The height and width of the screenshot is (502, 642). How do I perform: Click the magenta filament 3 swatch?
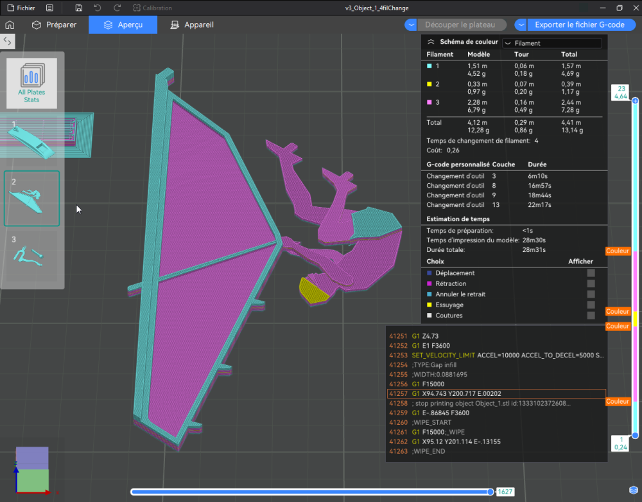tap(429, 102)
